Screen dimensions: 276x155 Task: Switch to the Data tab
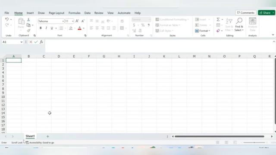[87, 13]
